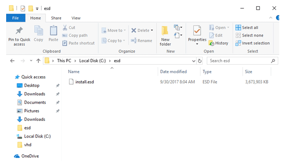Open pinned Desktop in sidebar
Screen dimensions: 281x163
(x=28, y=85)
